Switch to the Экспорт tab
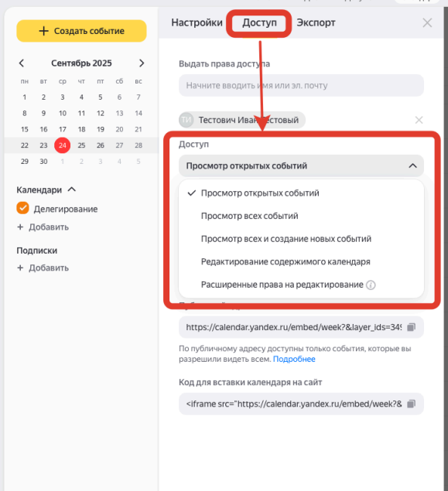 [316, 23]
